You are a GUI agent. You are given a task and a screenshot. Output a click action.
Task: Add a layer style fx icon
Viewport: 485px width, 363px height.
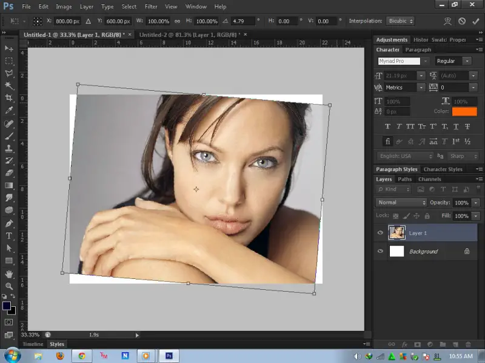click(x=404, y=344)
